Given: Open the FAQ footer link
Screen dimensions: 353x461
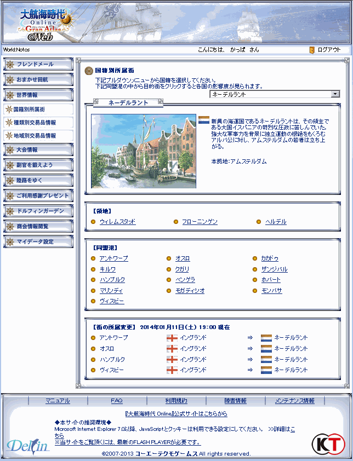Looking at the screenshot, I should point(117,401).
